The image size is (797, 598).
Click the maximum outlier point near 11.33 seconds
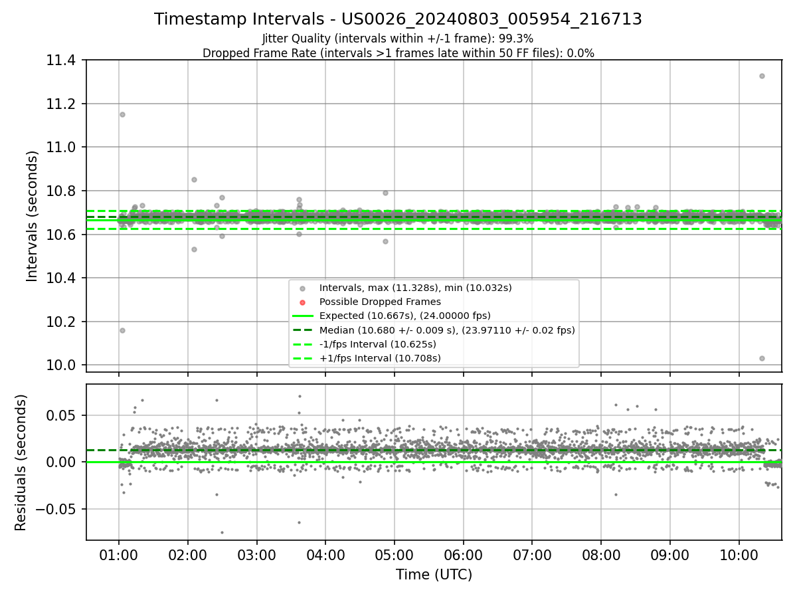(762, 76)
